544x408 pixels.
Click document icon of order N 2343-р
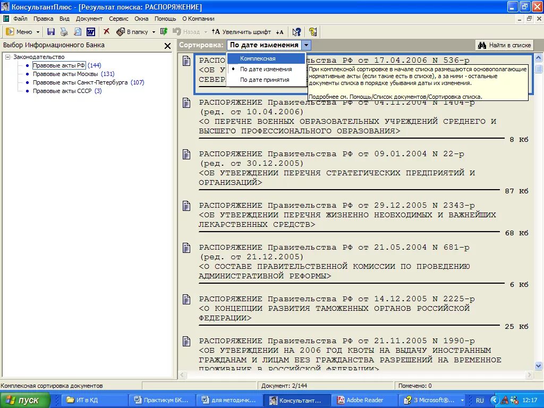(186, 206)
